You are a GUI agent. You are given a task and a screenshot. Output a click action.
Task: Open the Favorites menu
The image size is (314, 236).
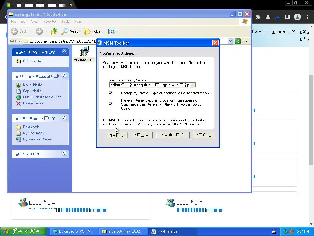tap(50, 22)
